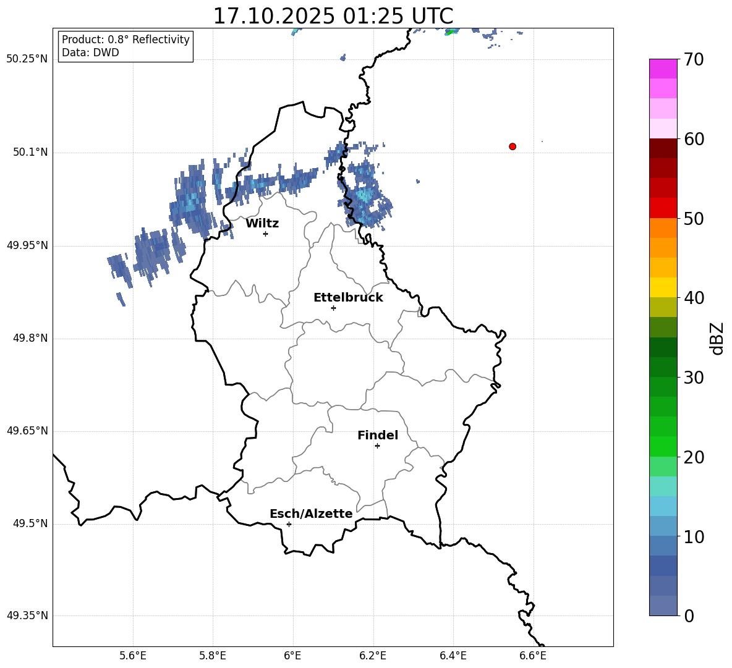Click the magenta top colorbar segment
Screen dimensions: 732x668
(663, 69)
